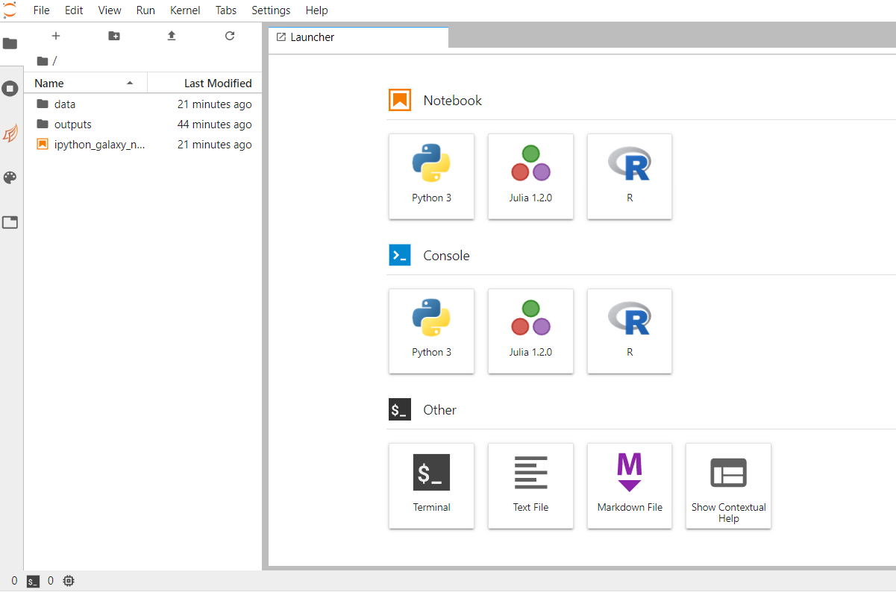896x592 pixels.
Task: Create a new Markdown File
Action: point(630,486)
